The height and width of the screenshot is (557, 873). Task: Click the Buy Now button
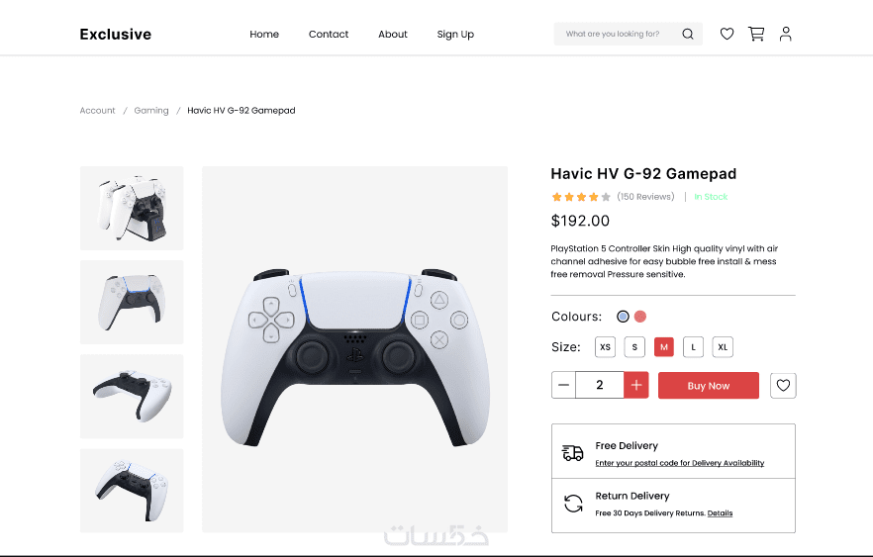click(709, 385)
